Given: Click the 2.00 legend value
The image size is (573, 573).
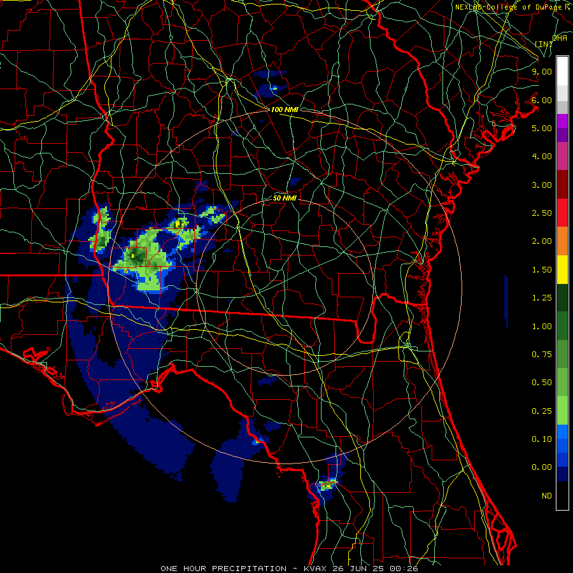Looking at the screenshot, I should coord(542,241).
